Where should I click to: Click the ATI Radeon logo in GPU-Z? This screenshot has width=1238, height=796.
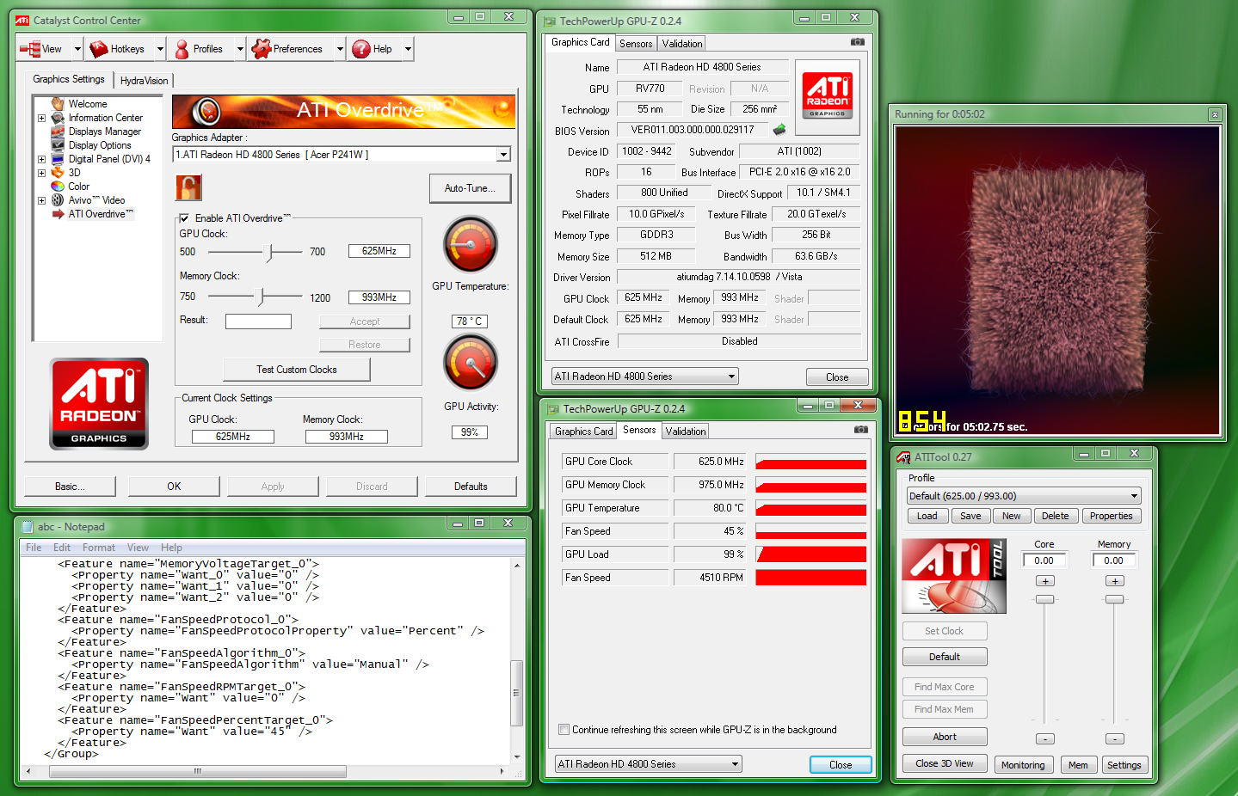pos(827,95)
